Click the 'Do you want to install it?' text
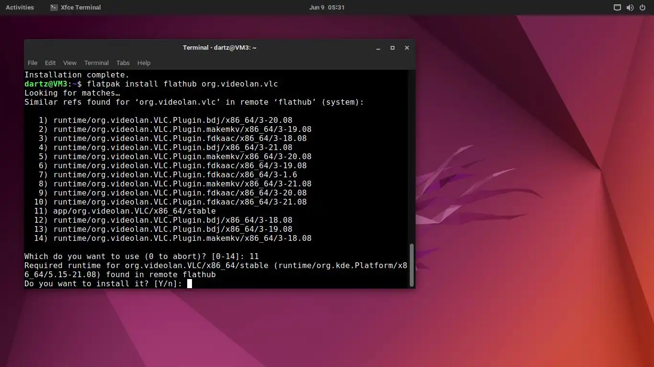Image resolution: width=654 pixels, height=367 pixels. point(87,284)
